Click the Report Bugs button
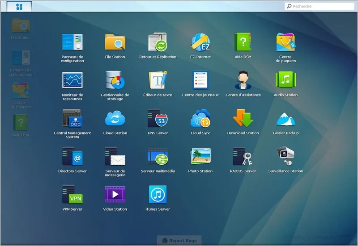Screen dimensions: 358x246 pyautogui.click(x=179, y=240)
